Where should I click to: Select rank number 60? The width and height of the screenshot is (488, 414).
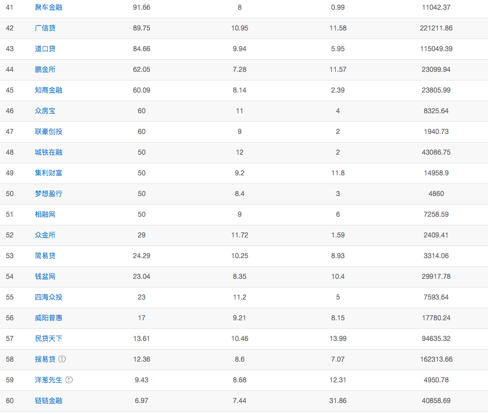pyautogui.click(x=10, y=401)
